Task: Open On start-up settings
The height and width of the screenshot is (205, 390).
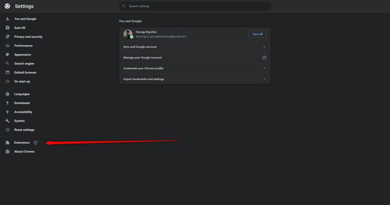Action: point(22,82)
